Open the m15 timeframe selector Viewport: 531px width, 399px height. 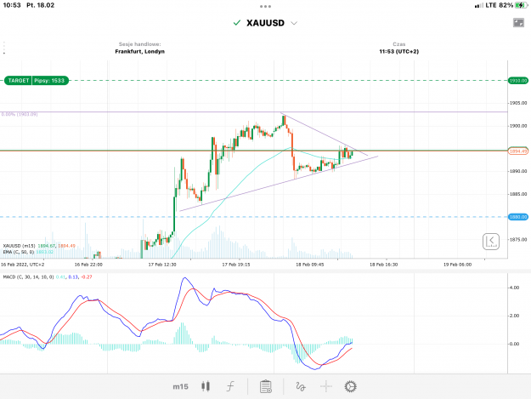tap(180, 386)
